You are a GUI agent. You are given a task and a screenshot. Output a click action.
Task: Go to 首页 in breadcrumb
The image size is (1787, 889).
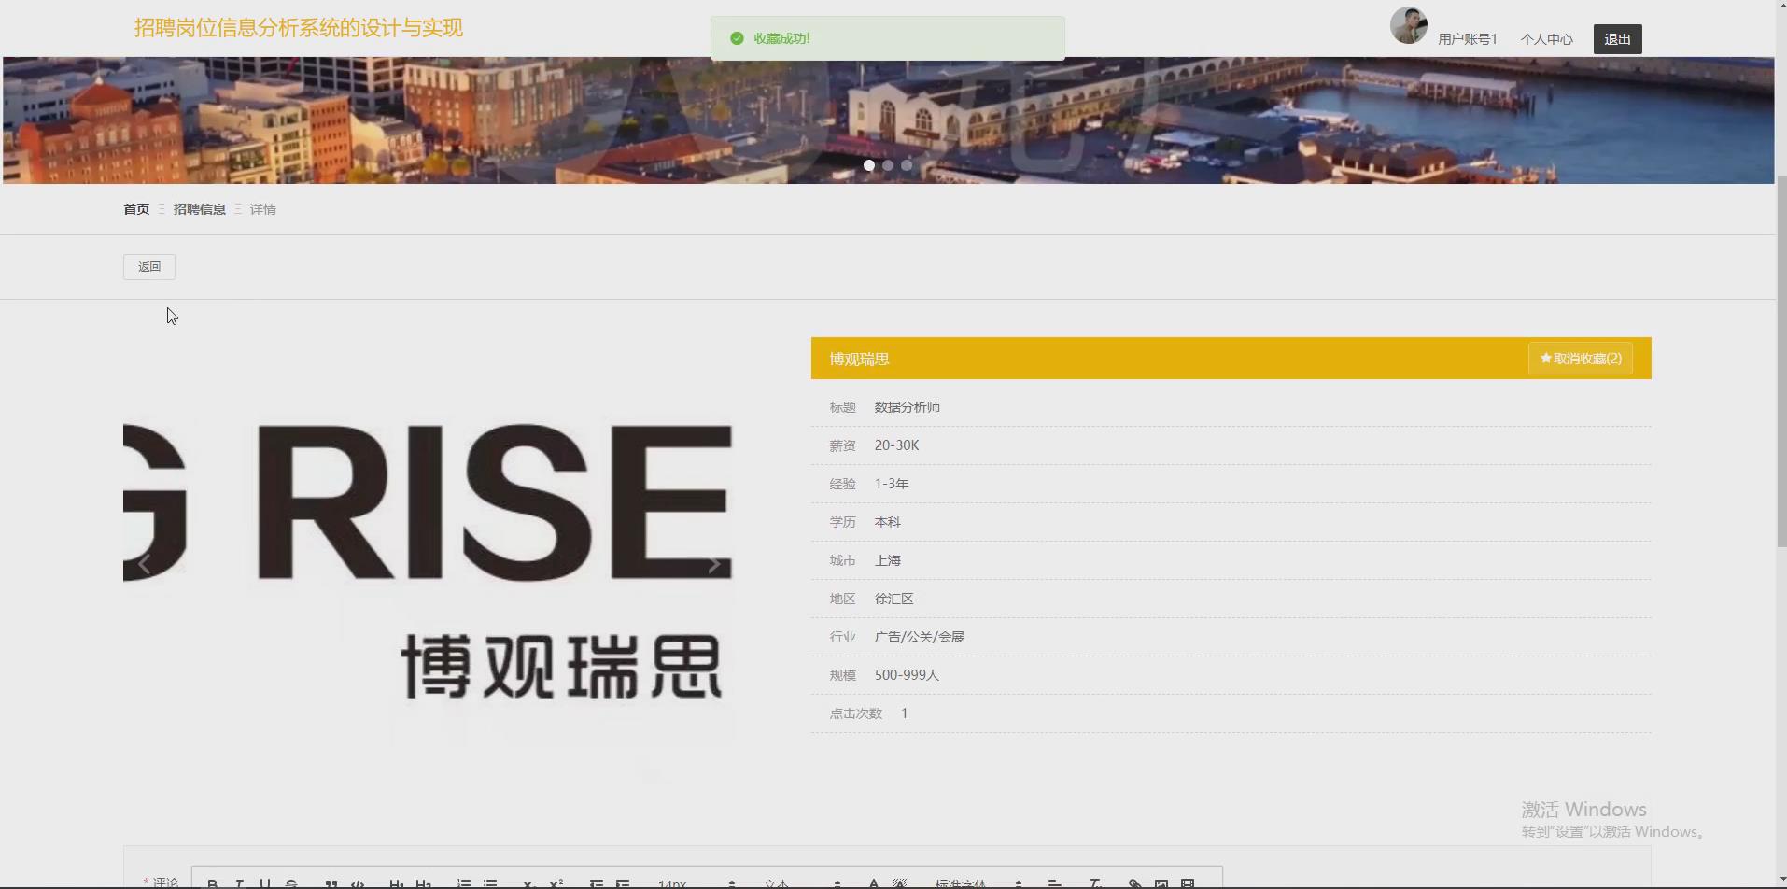pos(136,209)
